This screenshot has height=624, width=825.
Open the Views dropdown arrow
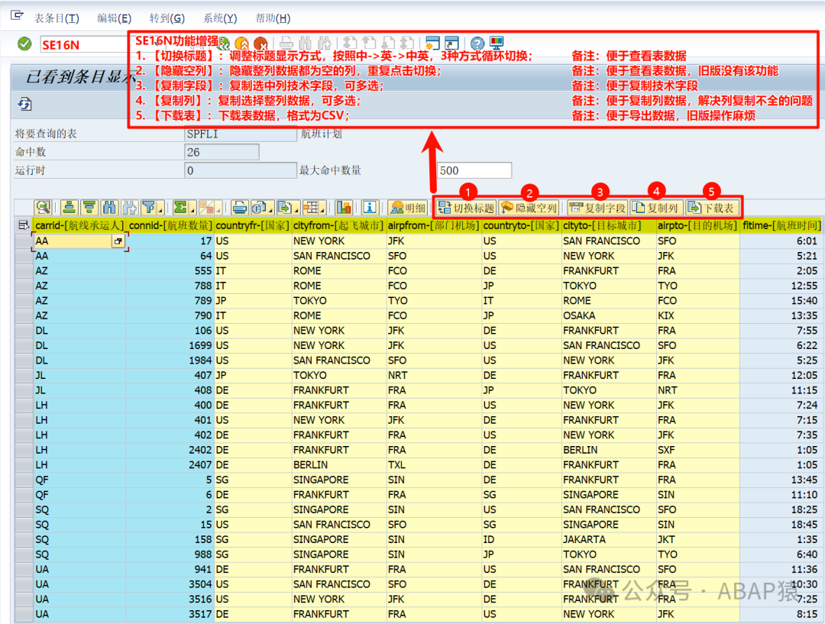270,209
